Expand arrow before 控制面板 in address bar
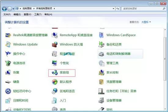 20,9
